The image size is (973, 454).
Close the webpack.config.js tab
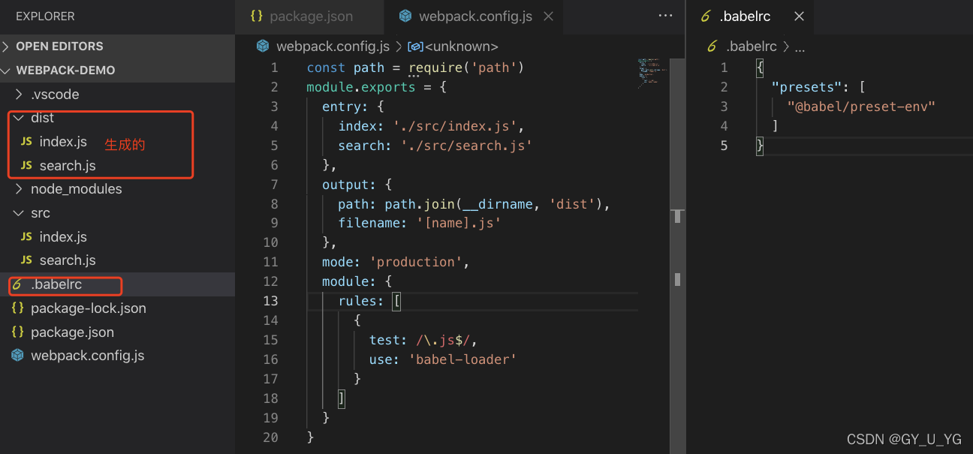548,17
